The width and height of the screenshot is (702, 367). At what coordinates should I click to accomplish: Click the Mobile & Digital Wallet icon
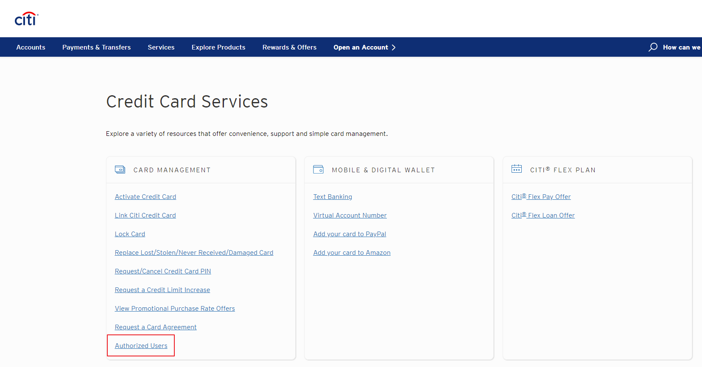point(318,170)
